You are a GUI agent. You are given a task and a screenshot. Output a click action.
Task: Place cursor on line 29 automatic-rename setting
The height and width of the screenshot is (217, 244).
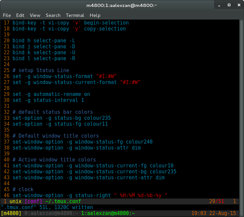[51, 94]
